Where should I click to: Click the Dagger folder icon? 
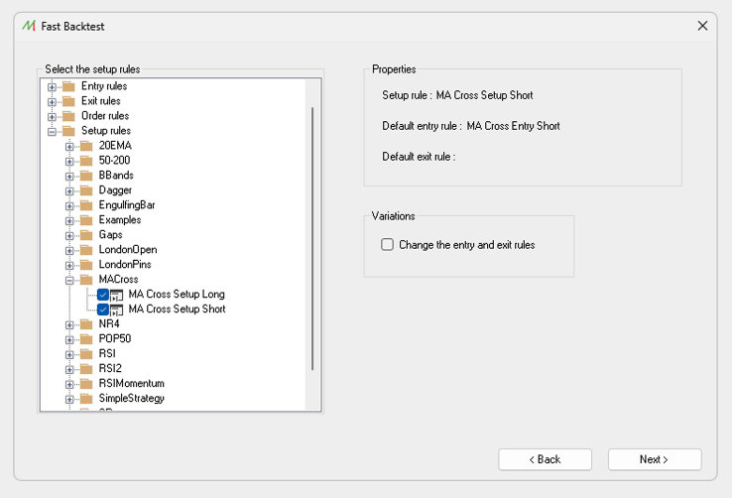pos(86,190)
